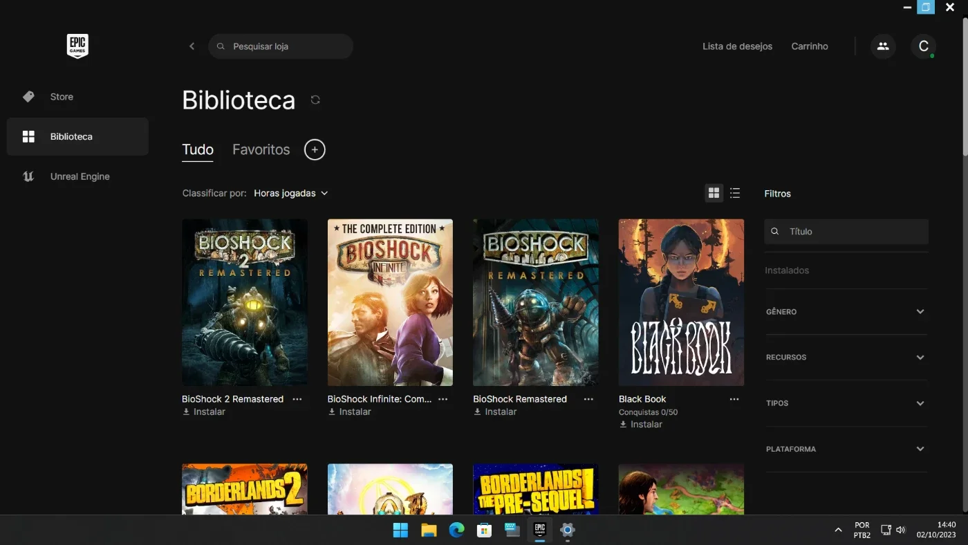
Task: Click the Black Book title text
Action: point(642,399)
